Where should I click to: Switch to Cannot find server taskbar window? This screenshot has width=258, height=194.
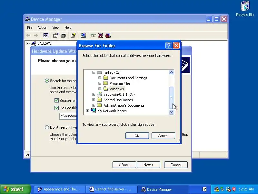click(112, 189)
